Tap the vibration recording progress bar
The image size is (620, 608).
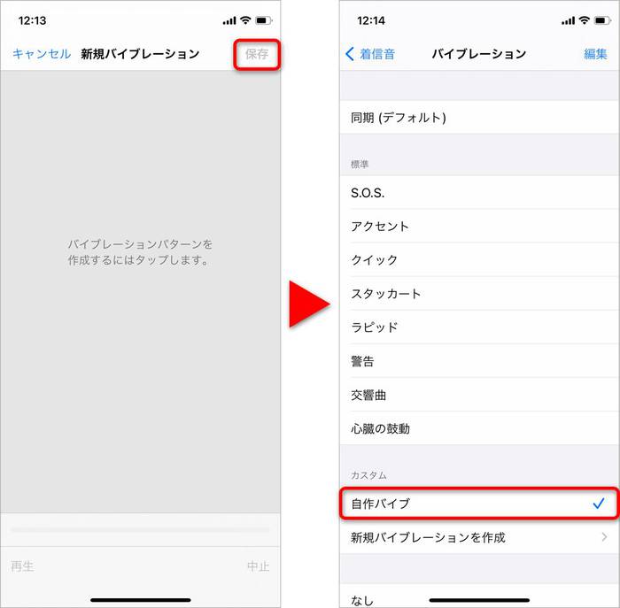pyautogui.click(x=140, y=530)
